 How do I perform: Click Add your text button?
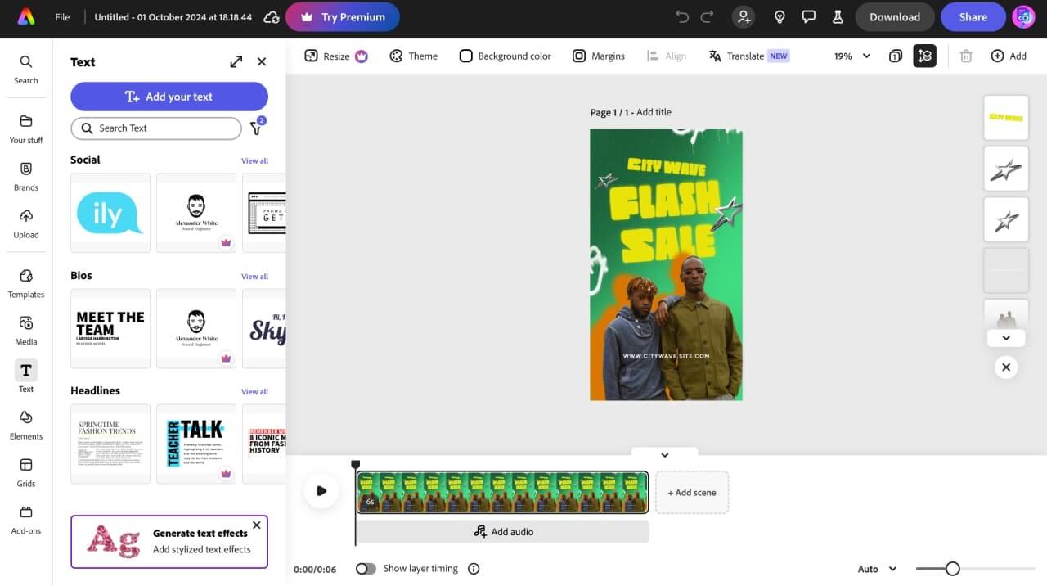[x=169, y=97]
